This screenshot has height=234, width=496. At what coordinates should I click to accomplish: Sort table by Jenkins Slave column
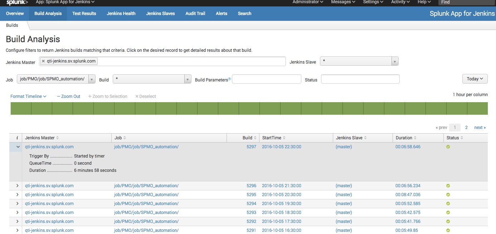351,138
